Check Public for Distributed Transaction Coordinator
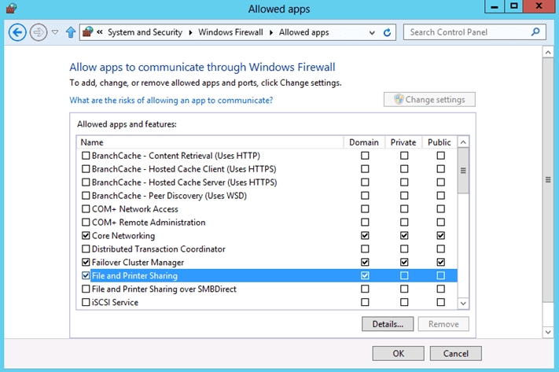Viewport: 559px width, 372px height. tap(440, 249)
